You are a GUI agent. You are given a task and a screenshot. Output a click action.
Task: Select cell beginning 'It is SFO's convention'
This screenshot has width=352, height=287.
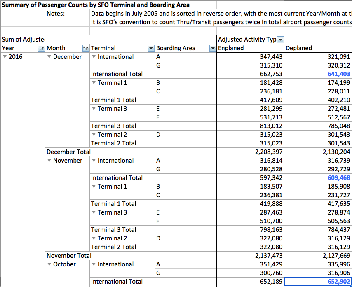pyautogui.click(x=221, y=22)
